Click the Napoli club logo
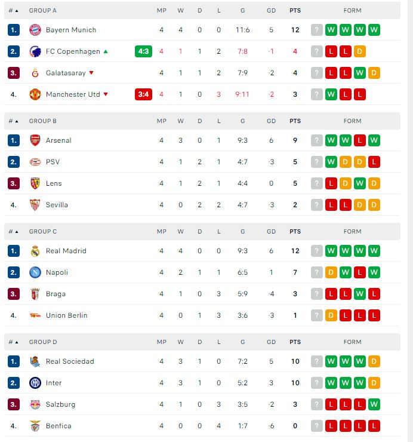Screen dimensions: 413x442 pyautogui.click(x=35, y=272)
